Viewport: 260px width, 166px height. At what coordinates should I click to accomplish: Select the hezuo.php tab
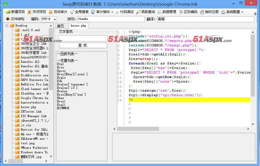click(x=78, y=26)
